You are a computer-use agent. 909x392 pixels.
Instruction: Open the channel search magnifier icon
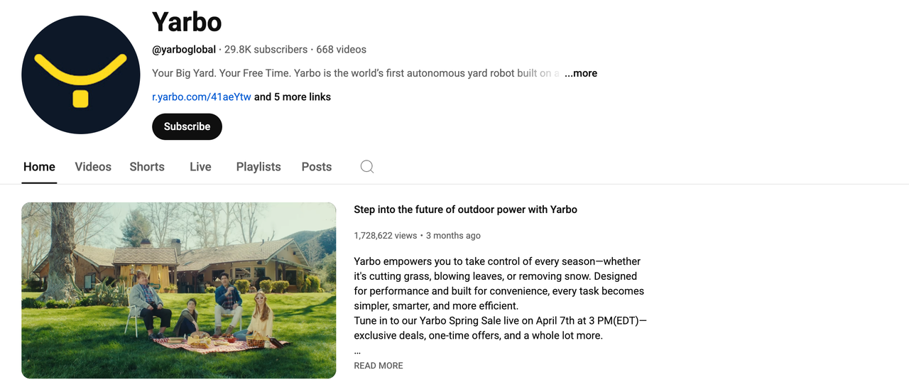[366, 167]
